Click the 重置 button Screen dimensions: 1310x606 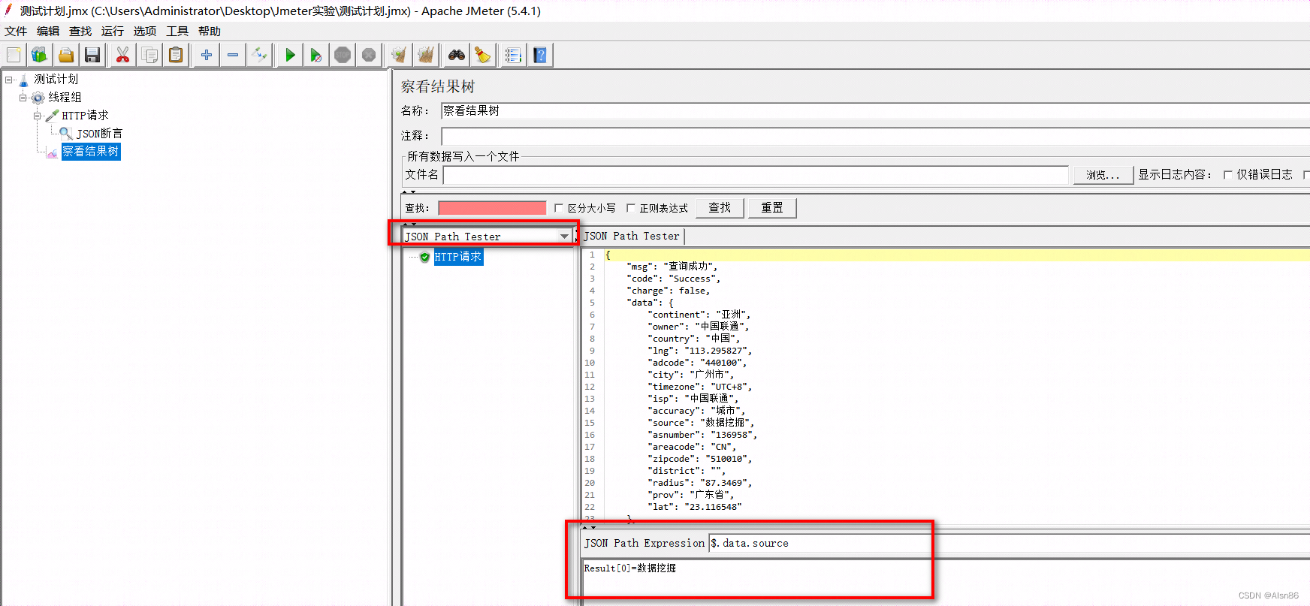point(772,208)
